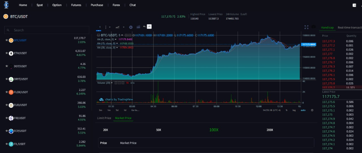
Task: Click the indicators icon in chart toolbar
Action: pos(138,27)
